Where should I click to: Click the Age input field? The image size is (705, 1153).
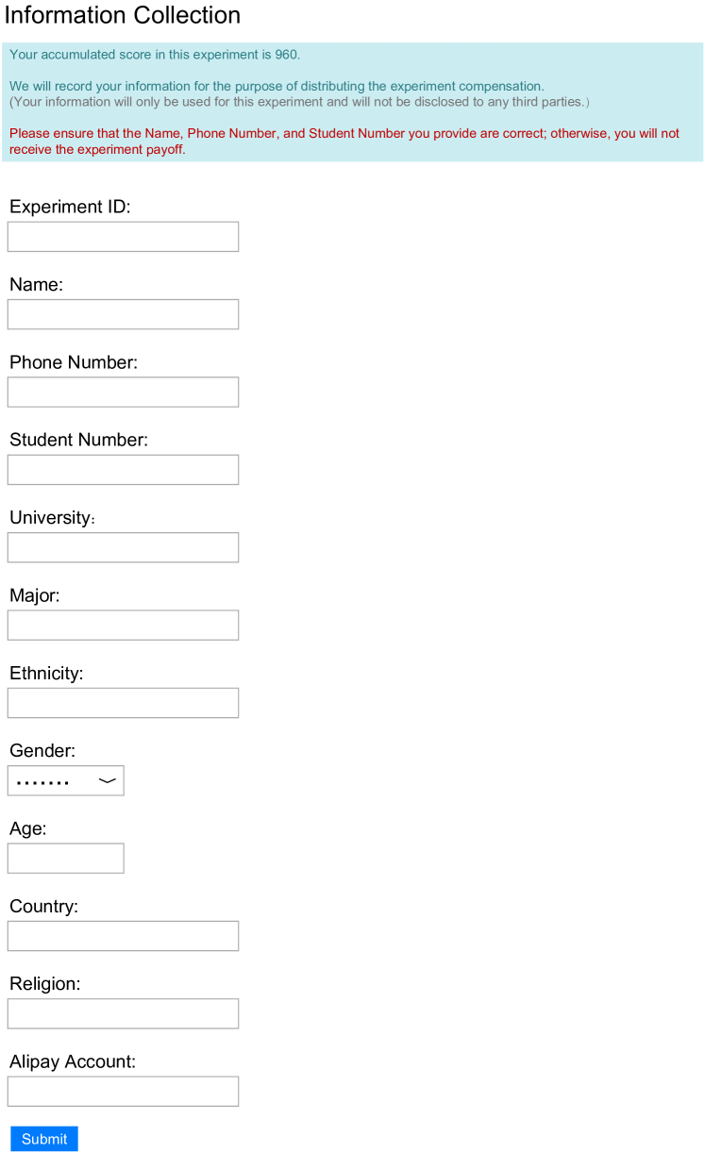66,858
